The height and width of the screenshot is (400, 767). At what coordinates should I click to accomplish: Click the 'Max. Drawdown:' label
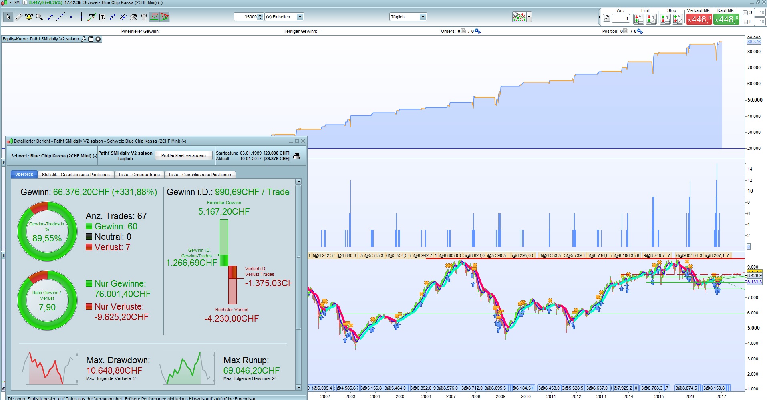click(x=118, y=360)
